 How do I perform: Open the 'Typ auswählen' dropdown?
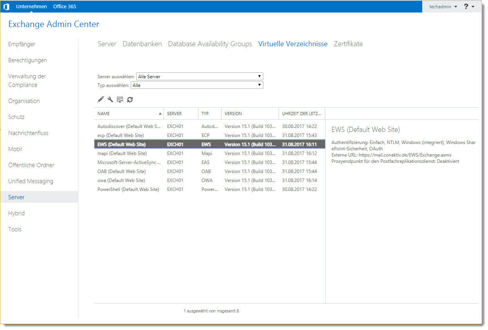[197, 85]
